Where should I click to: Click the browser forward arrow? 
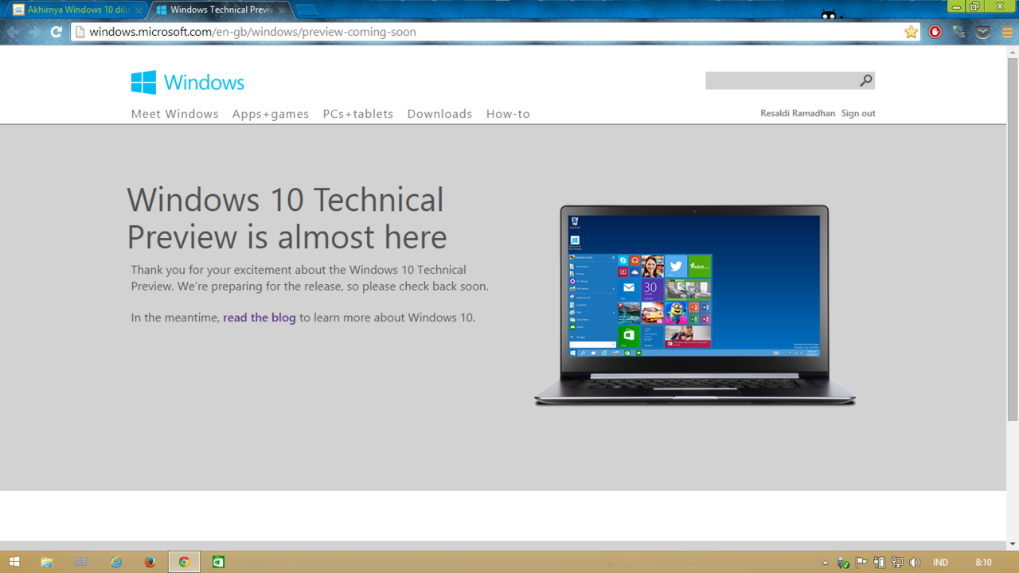[34, 32]
